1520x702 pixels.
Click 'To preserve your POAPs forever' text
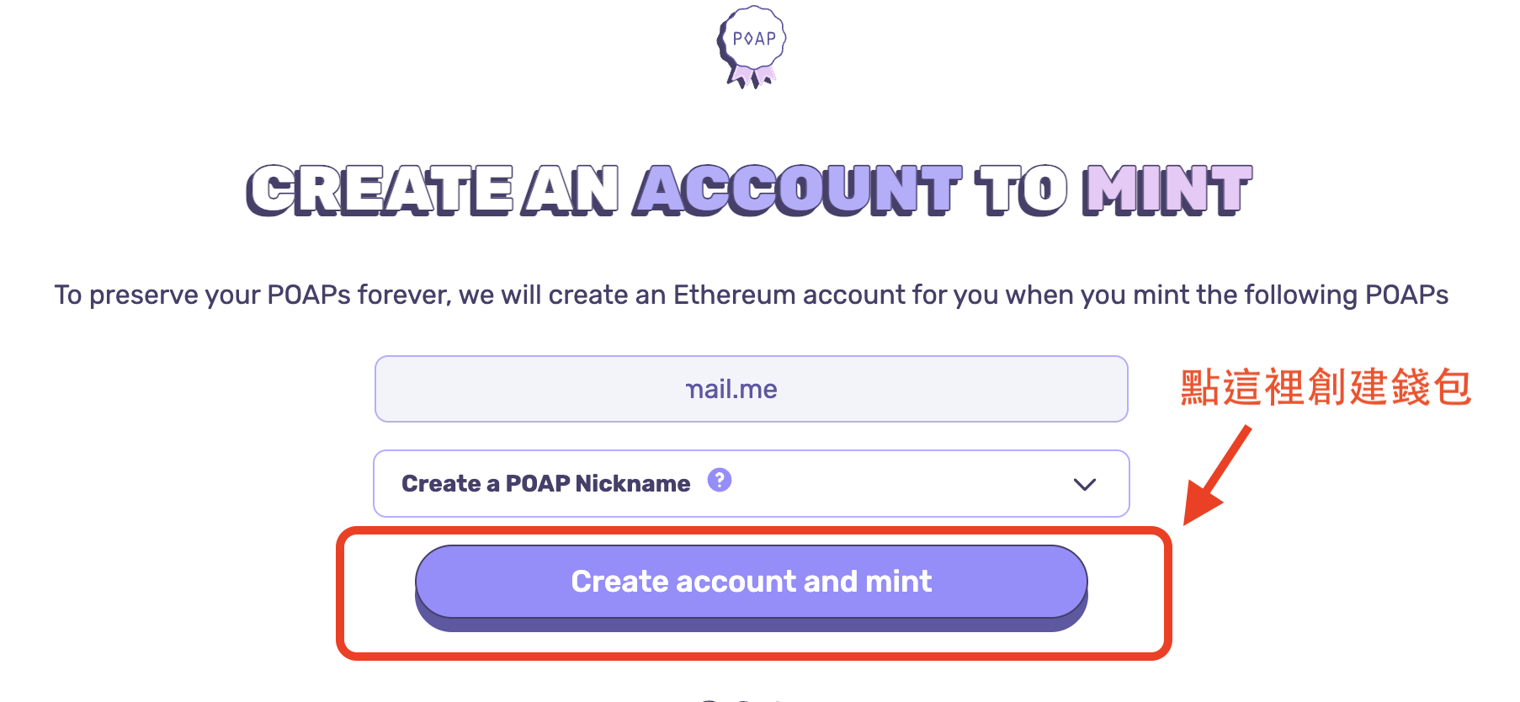coord(252,295)
